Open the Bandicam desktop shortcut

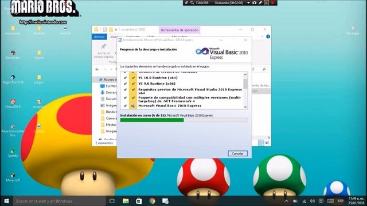tap(13, 55)
